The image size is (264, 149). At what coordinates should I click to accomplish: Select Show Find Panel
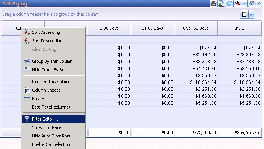[54, 127]
